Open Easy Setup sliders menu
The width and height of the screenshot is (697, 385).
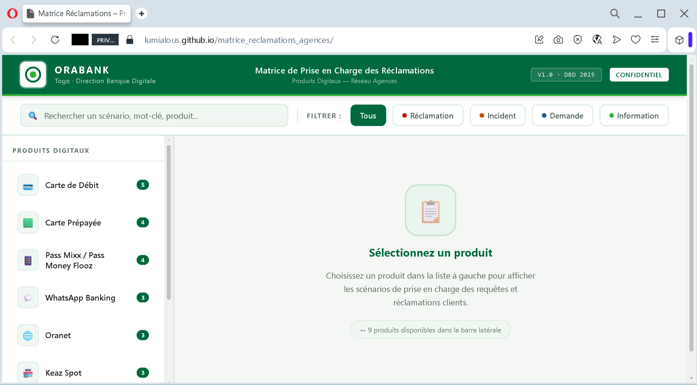click(x=655, y=40)
